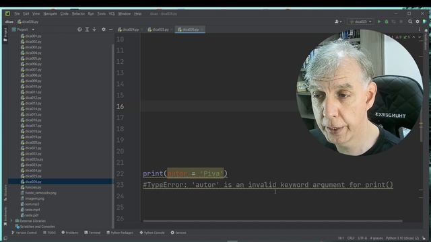
Task: Click line number 16 in gutter
Action: pos(120,106)
